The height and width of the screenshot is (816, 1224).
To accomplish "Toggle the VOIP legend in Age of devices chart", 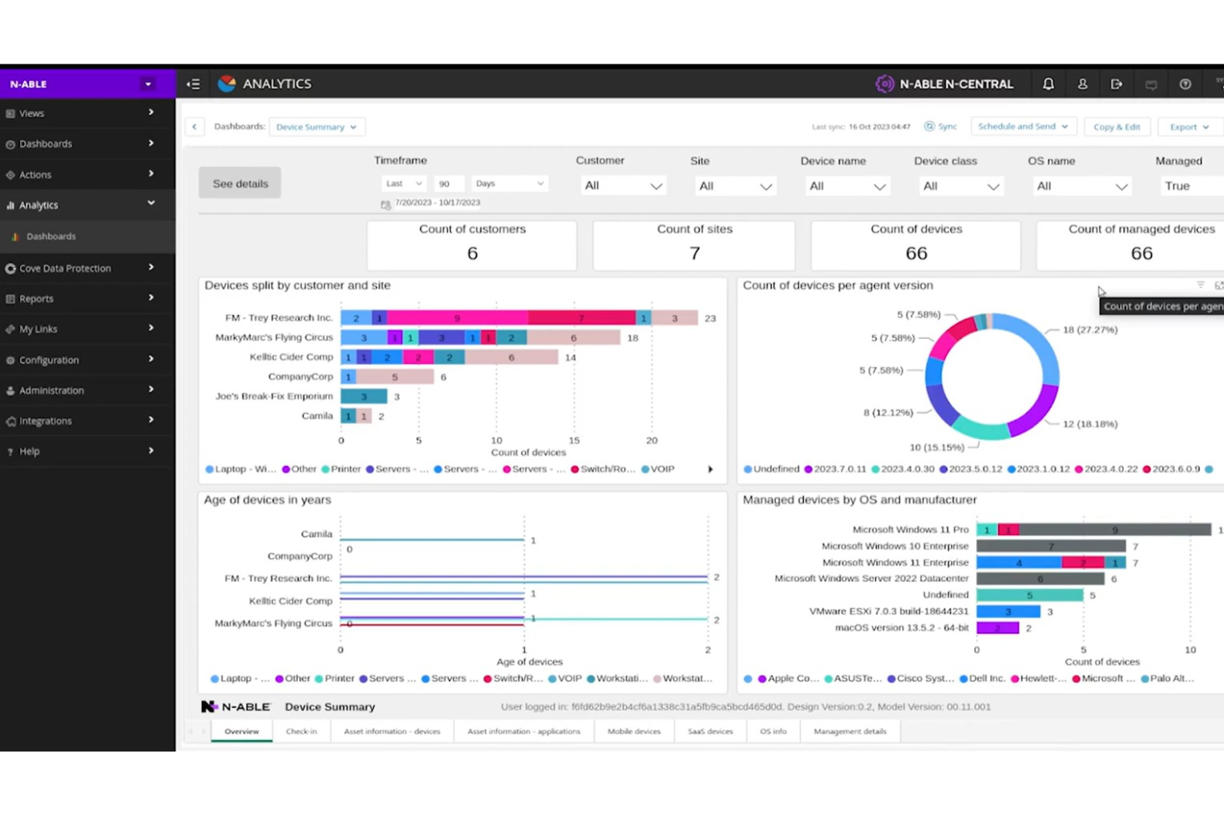I will [564, 679].
